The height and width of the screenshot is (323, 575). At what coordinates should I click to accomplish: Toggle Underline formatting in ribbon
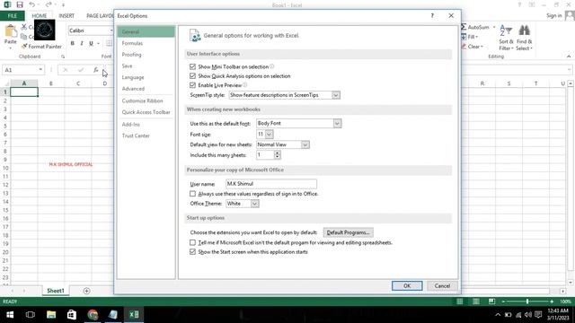point(91,43)
